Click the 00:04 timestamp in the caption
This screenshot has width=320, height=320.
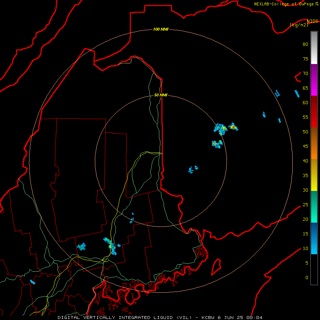pyautogui.click(x=254, y=318)
